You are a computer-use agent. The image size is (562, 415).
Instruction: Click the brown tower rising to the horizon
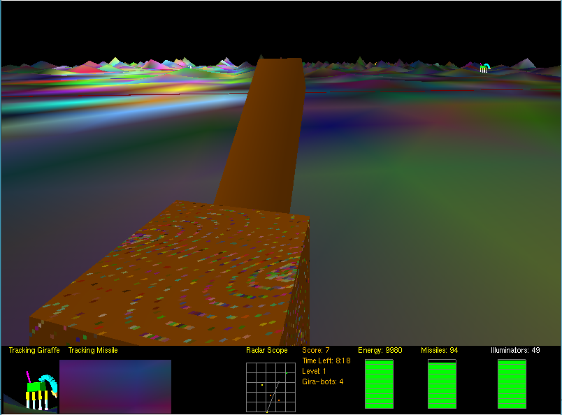tap(265, 136)
